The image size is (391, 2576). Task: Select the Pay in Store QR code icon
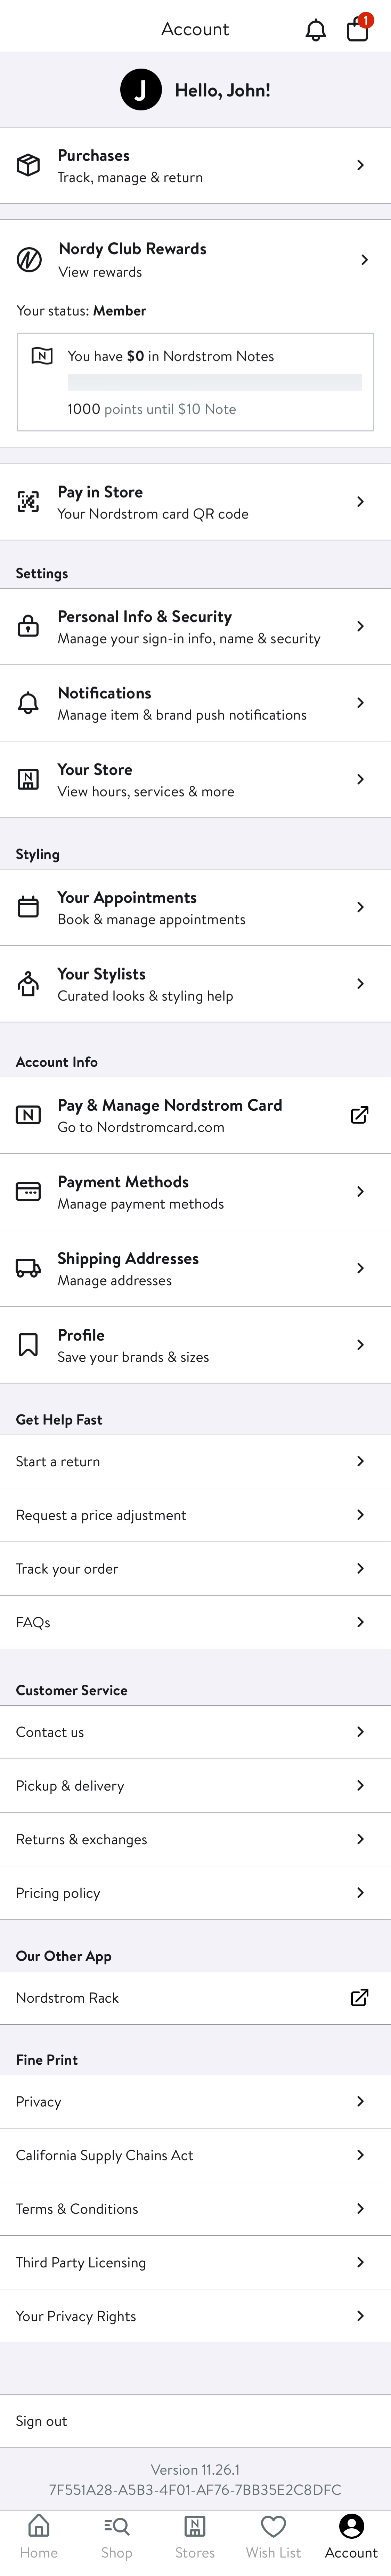pyautogui.click(x=28, y=502)
